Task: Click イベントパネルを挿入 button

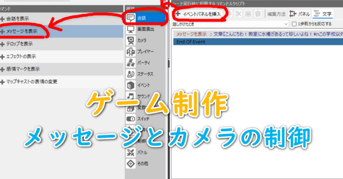Action: pos(199,14)
